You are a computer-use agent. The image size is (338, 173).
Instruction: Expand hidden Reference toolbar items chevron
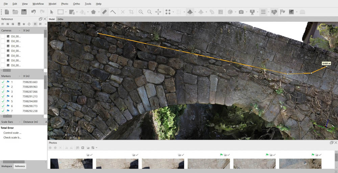pyautogui.click(x=46, y=24)
